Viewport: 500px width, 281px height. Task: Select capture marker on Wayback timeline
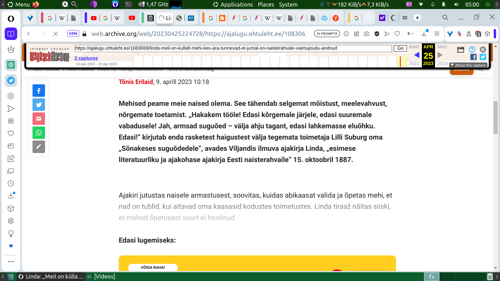(x=400, y=62)
